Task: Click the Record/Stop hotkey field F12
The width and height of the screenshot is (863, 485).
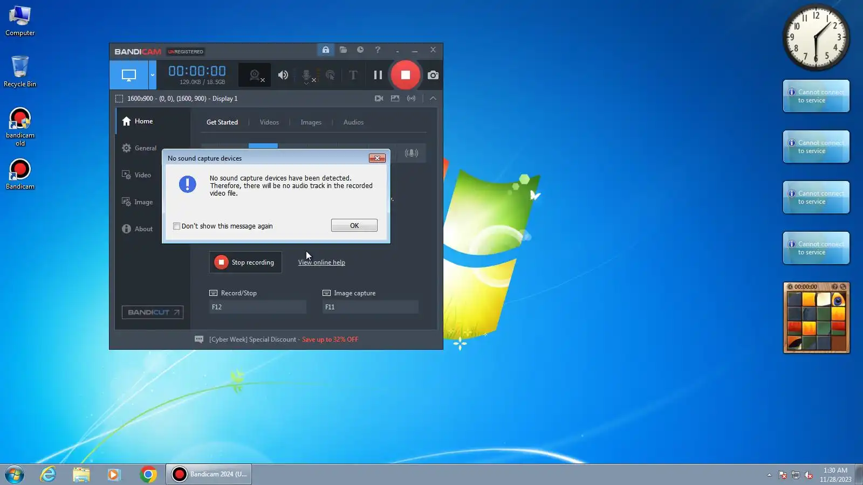Action: tap(258, 307)
